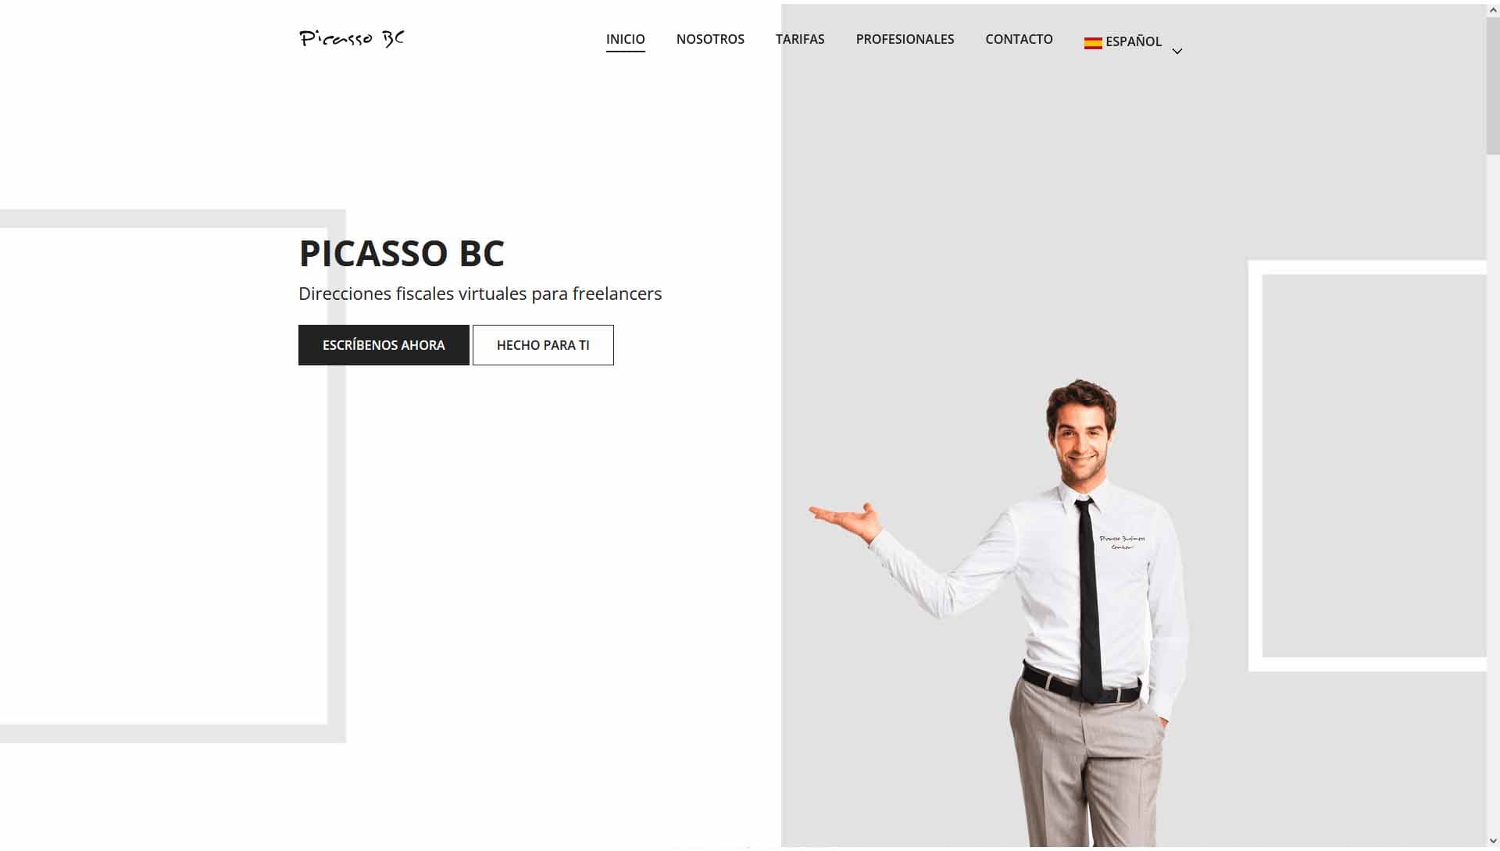Navigate to PROFESIONALES
Image resolution: width=1500 pixels, height=851 pixels.
point(905,39)
